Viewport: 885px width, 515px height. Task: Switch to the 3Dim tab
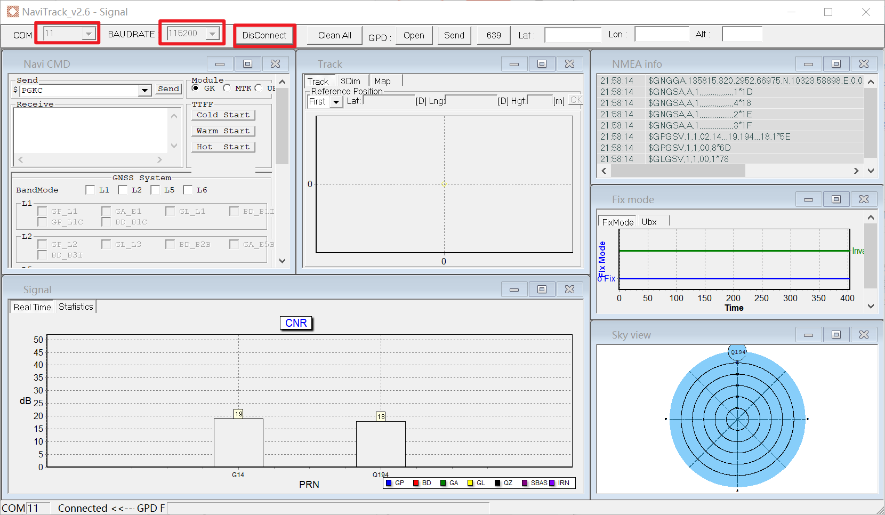pos(350,81)
